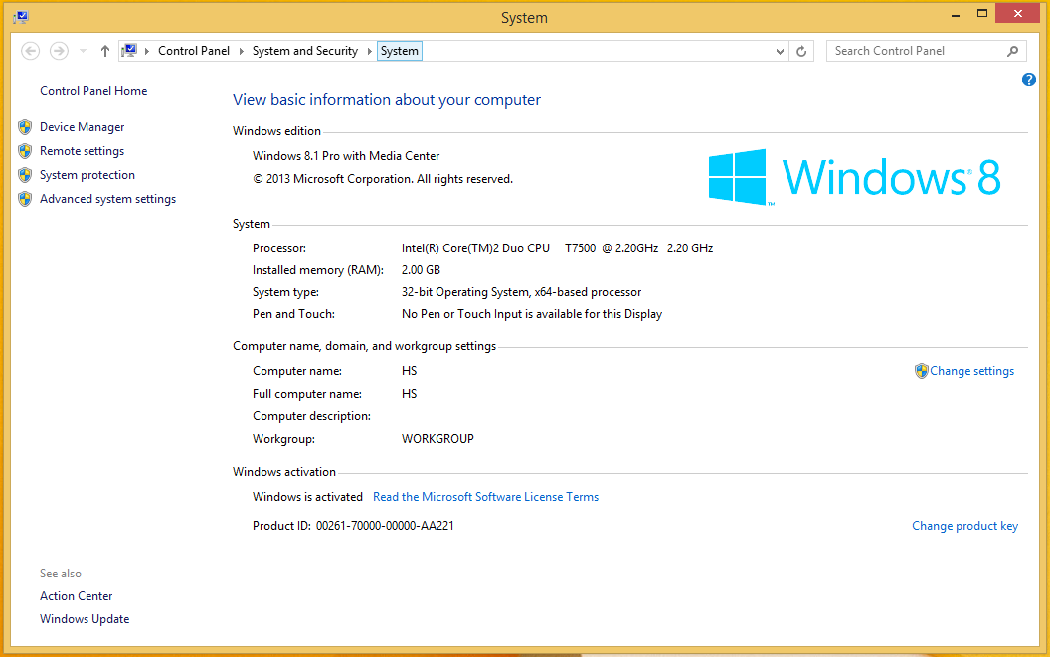Click Change product key link
Viewport: 1050px width, 657px height.
pos(964,527)
